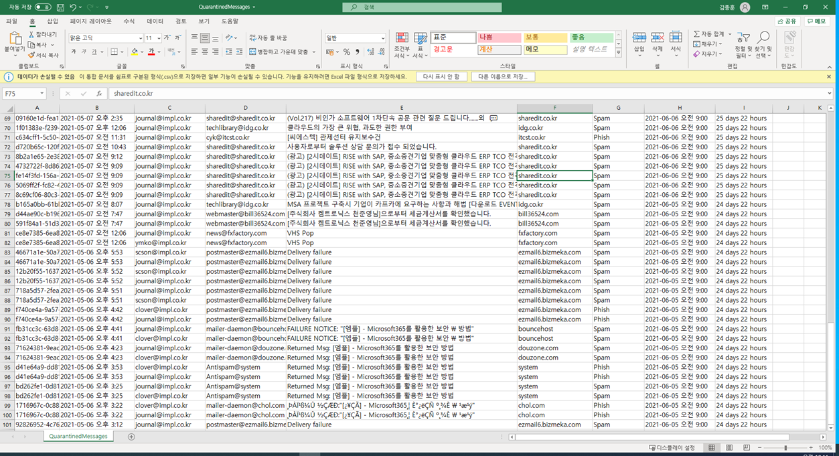Apply red font color 가
The image size is (839, 456).
click(x=151, y=52)
